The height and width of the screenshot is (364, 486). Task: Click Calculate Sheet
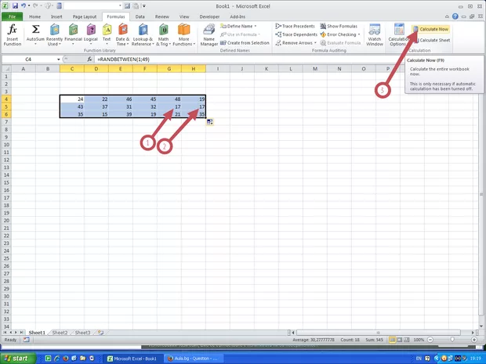coord(432,40)
